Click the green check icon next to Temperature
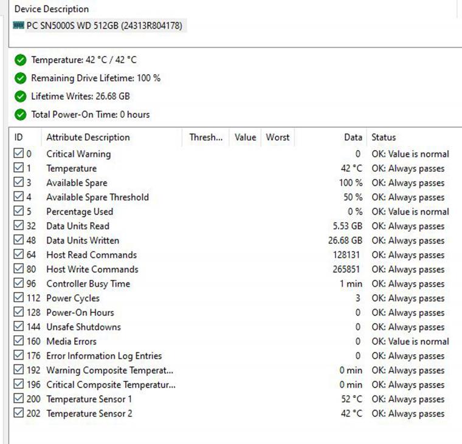 tap(21, 60)
